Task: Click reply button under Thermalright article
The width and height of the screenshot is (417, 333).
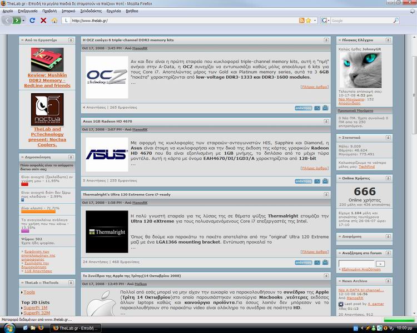Action: click(304, 263)
